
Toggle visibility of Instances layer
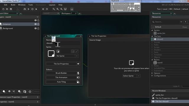pos(35,24)
